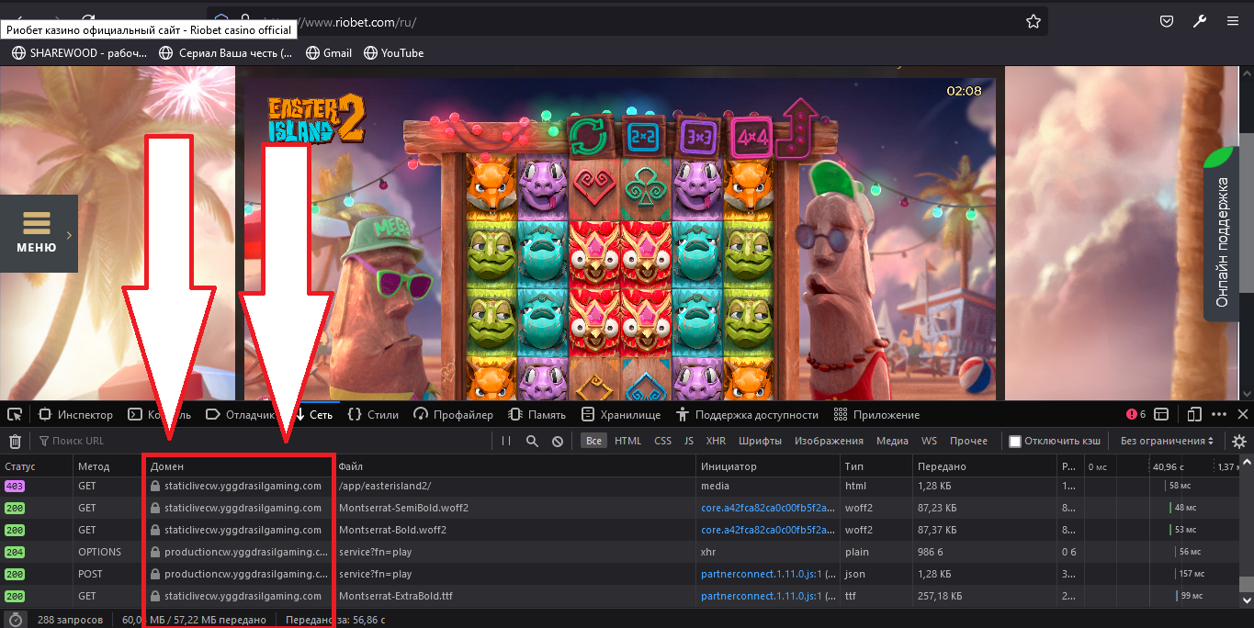Image resolution: width=1254 pixels, height=628 pixels.
Task: Open the 'Без ограничения' throttling dropdown
Action: pos(1167,441)
